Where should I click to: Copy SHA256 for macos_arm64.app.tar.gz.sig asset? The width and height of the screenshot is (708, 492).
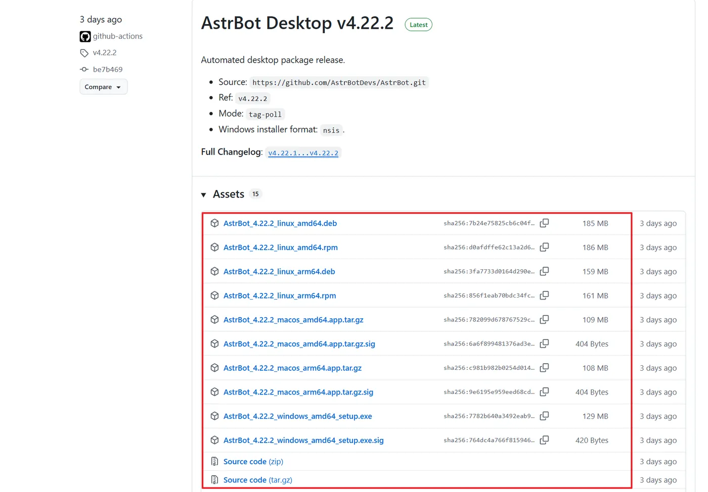[x=544, y=392]
